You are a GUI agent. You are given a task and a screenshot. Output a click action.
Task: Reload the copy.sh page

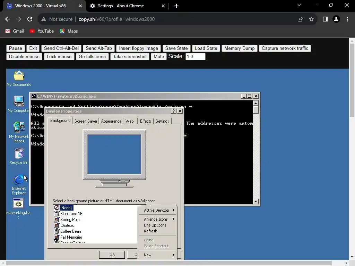click(30, 19)
